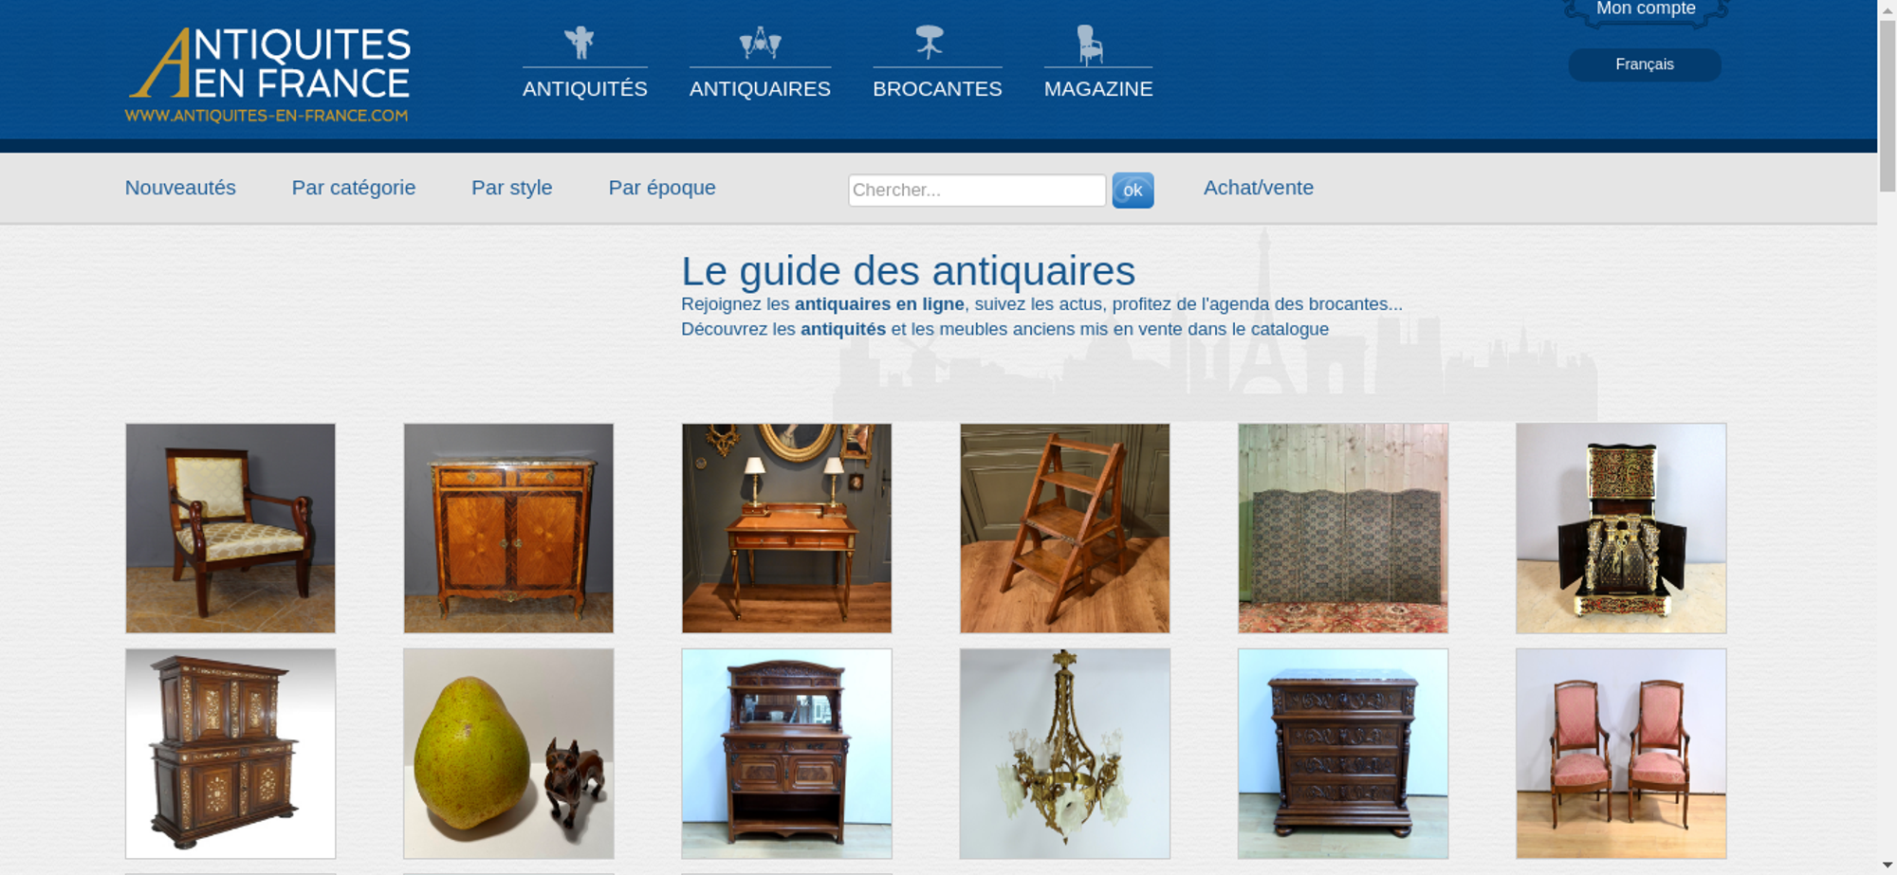Open the wooden library step ladder photo
The width and height of the screenshot is (1897, 875).
(x=1064, y=528)
